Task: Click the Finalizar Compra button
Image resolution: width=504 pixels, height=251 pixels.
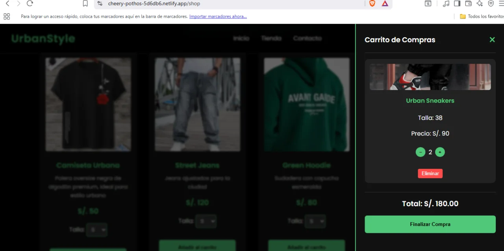Action: (x=430, y=224)
